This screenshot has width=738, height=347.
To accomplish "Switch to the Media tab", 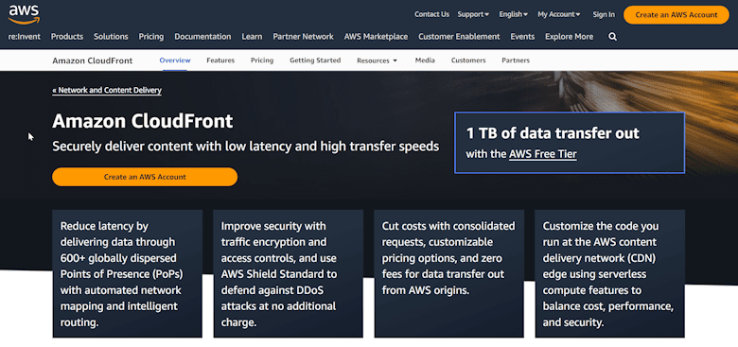I will [425, 61].
